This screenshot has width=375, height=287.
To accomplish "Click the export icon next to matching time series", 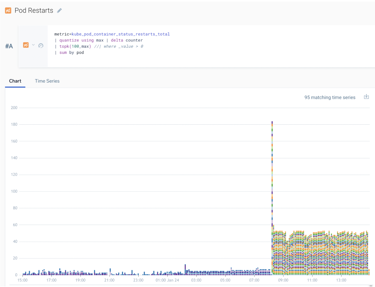I will [366, 97].
